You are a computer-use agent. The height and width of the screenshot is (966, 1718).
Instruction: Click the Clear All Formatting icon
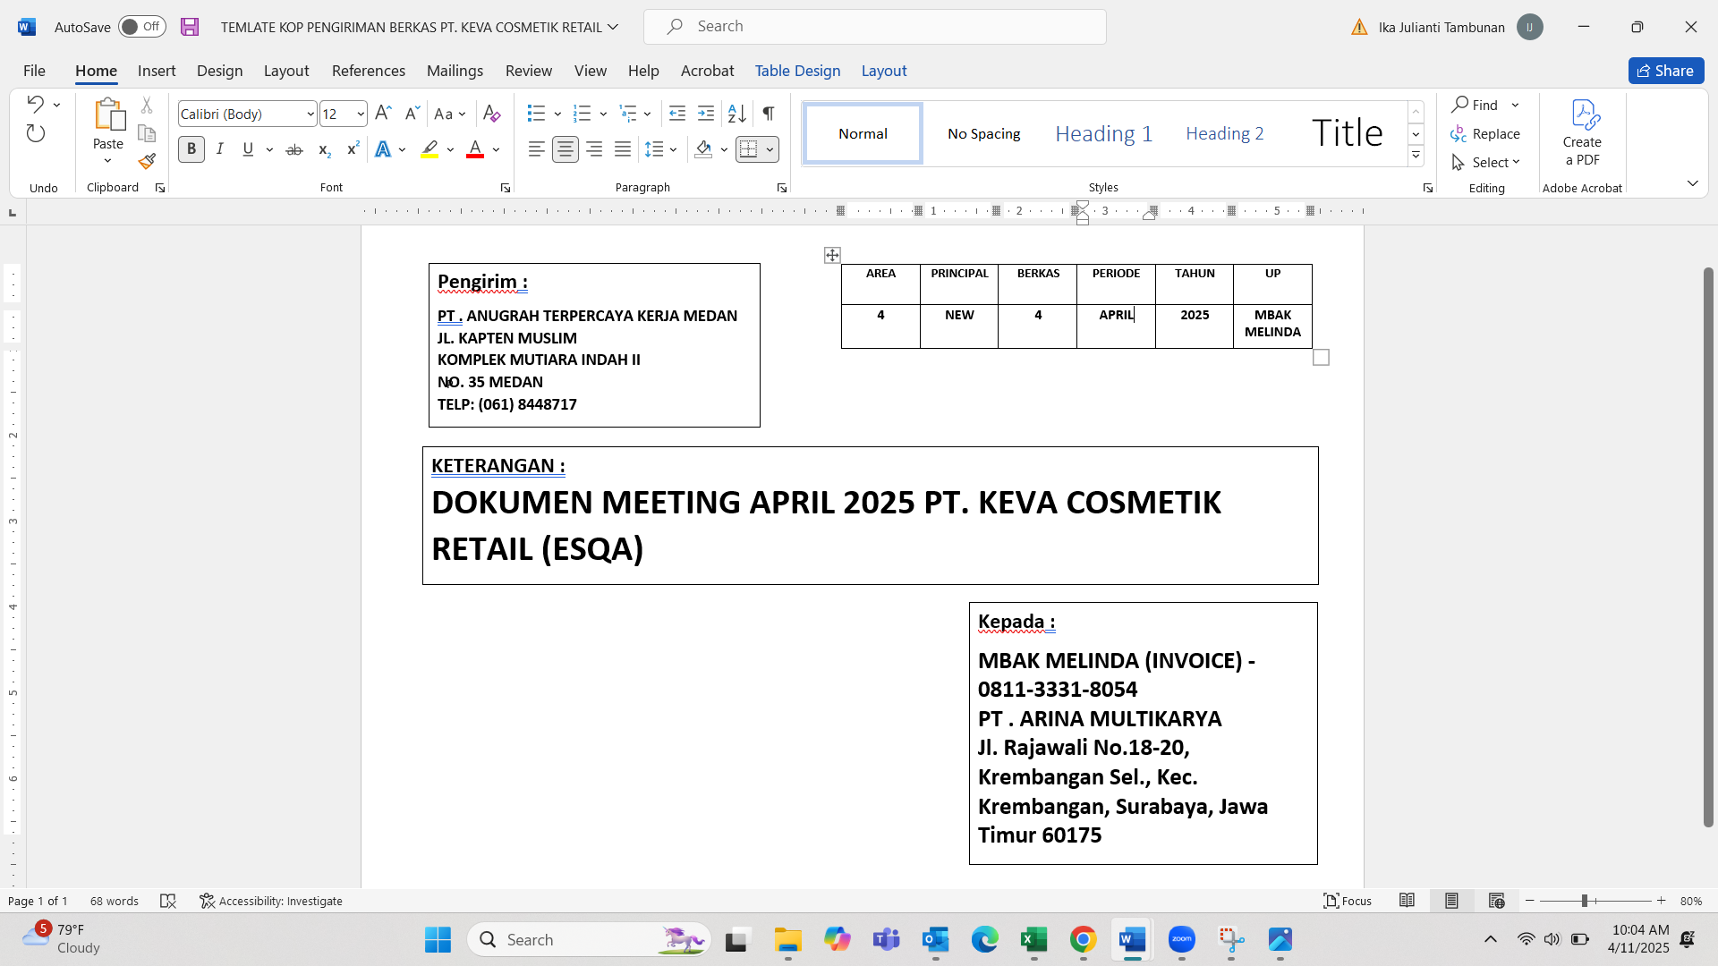491,114
